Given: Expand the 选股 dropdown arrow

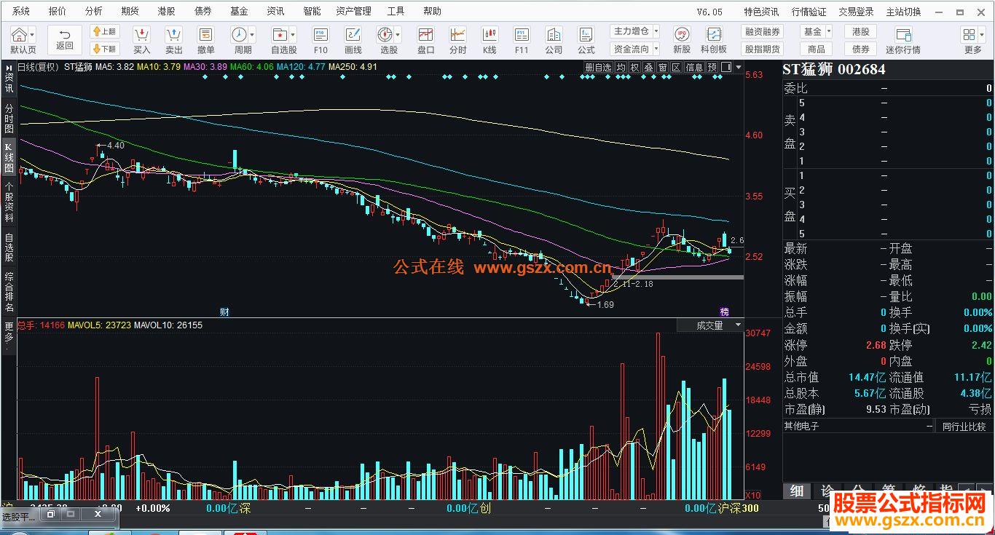Looking at the screenshot, I should [398, 35].
